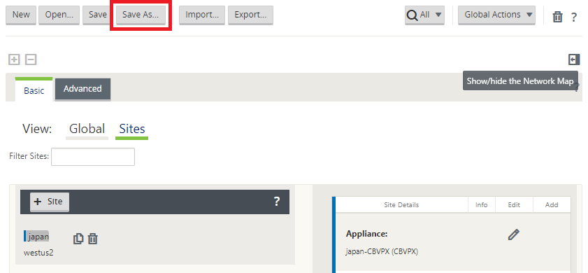Open the search filter All dropdown
This screenshot has height=273, width=588.
pyautogui.click(x=424, y=15)
